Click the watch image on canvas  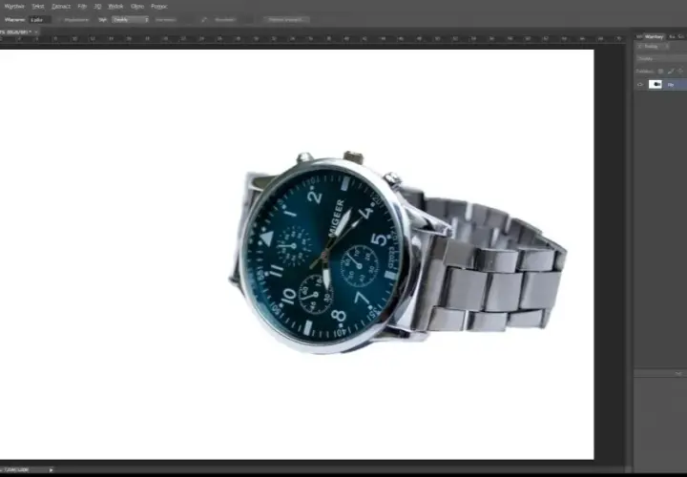click(x=398, y=253)
